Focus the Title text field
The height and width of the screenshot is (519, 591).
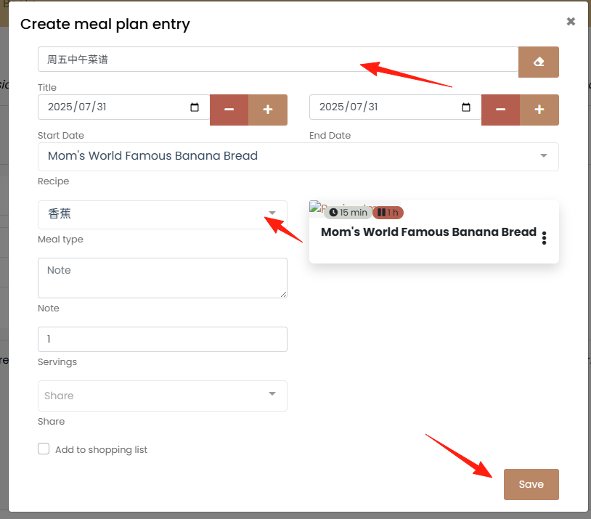278,60
